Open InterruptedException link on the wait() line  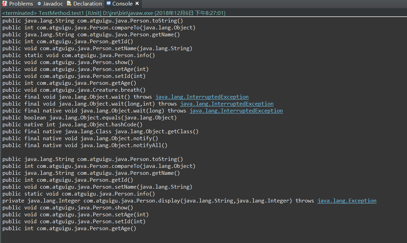pyautogui.click(x=202, y=97)
